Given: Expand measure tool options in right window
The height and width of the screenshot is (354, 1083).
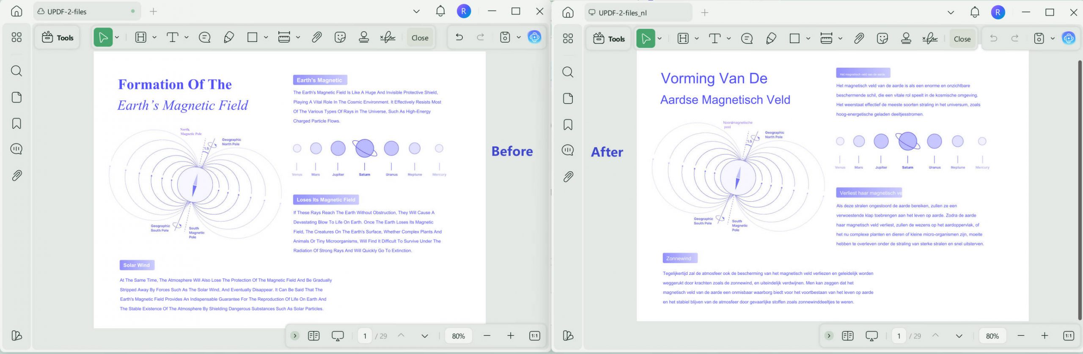Looking at the screenshot, I should [x=840, y=39].
